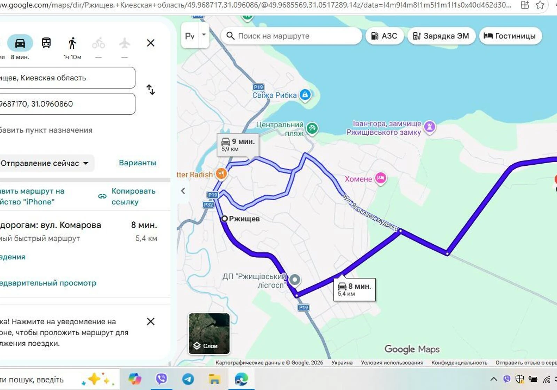
Task: Open the Хомене lodging marker
Action: pos(381,178)
